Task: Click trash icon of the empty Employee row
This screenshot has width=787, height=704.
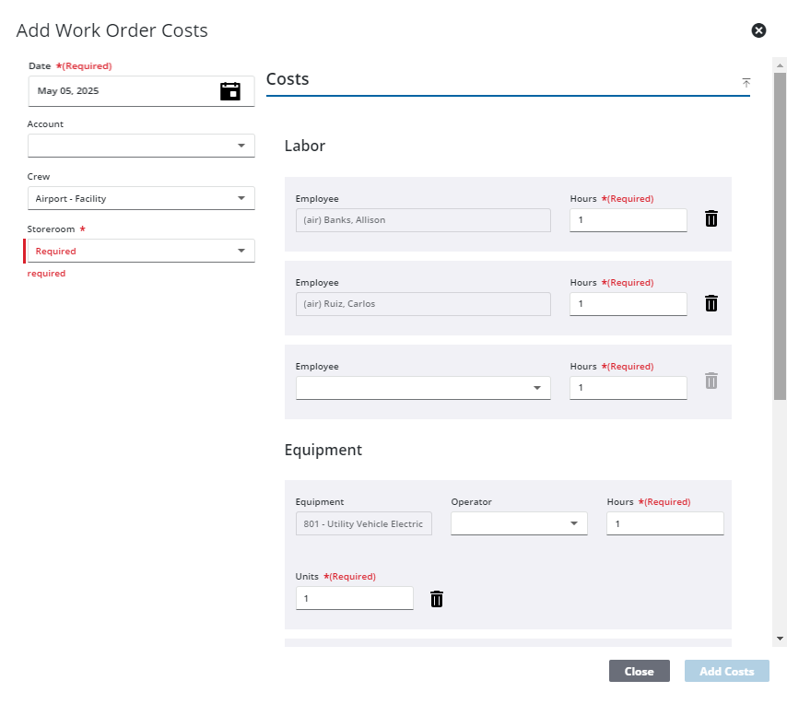Action: 711,381
